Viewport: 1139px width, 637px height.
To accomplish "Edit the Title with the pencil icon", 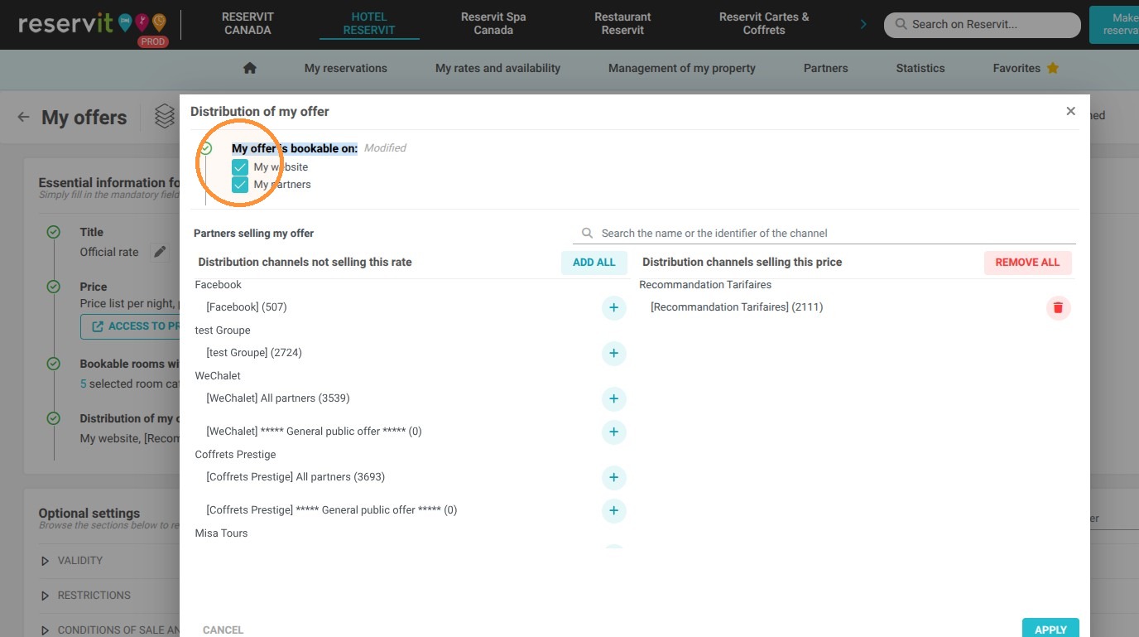I will 160,252.
